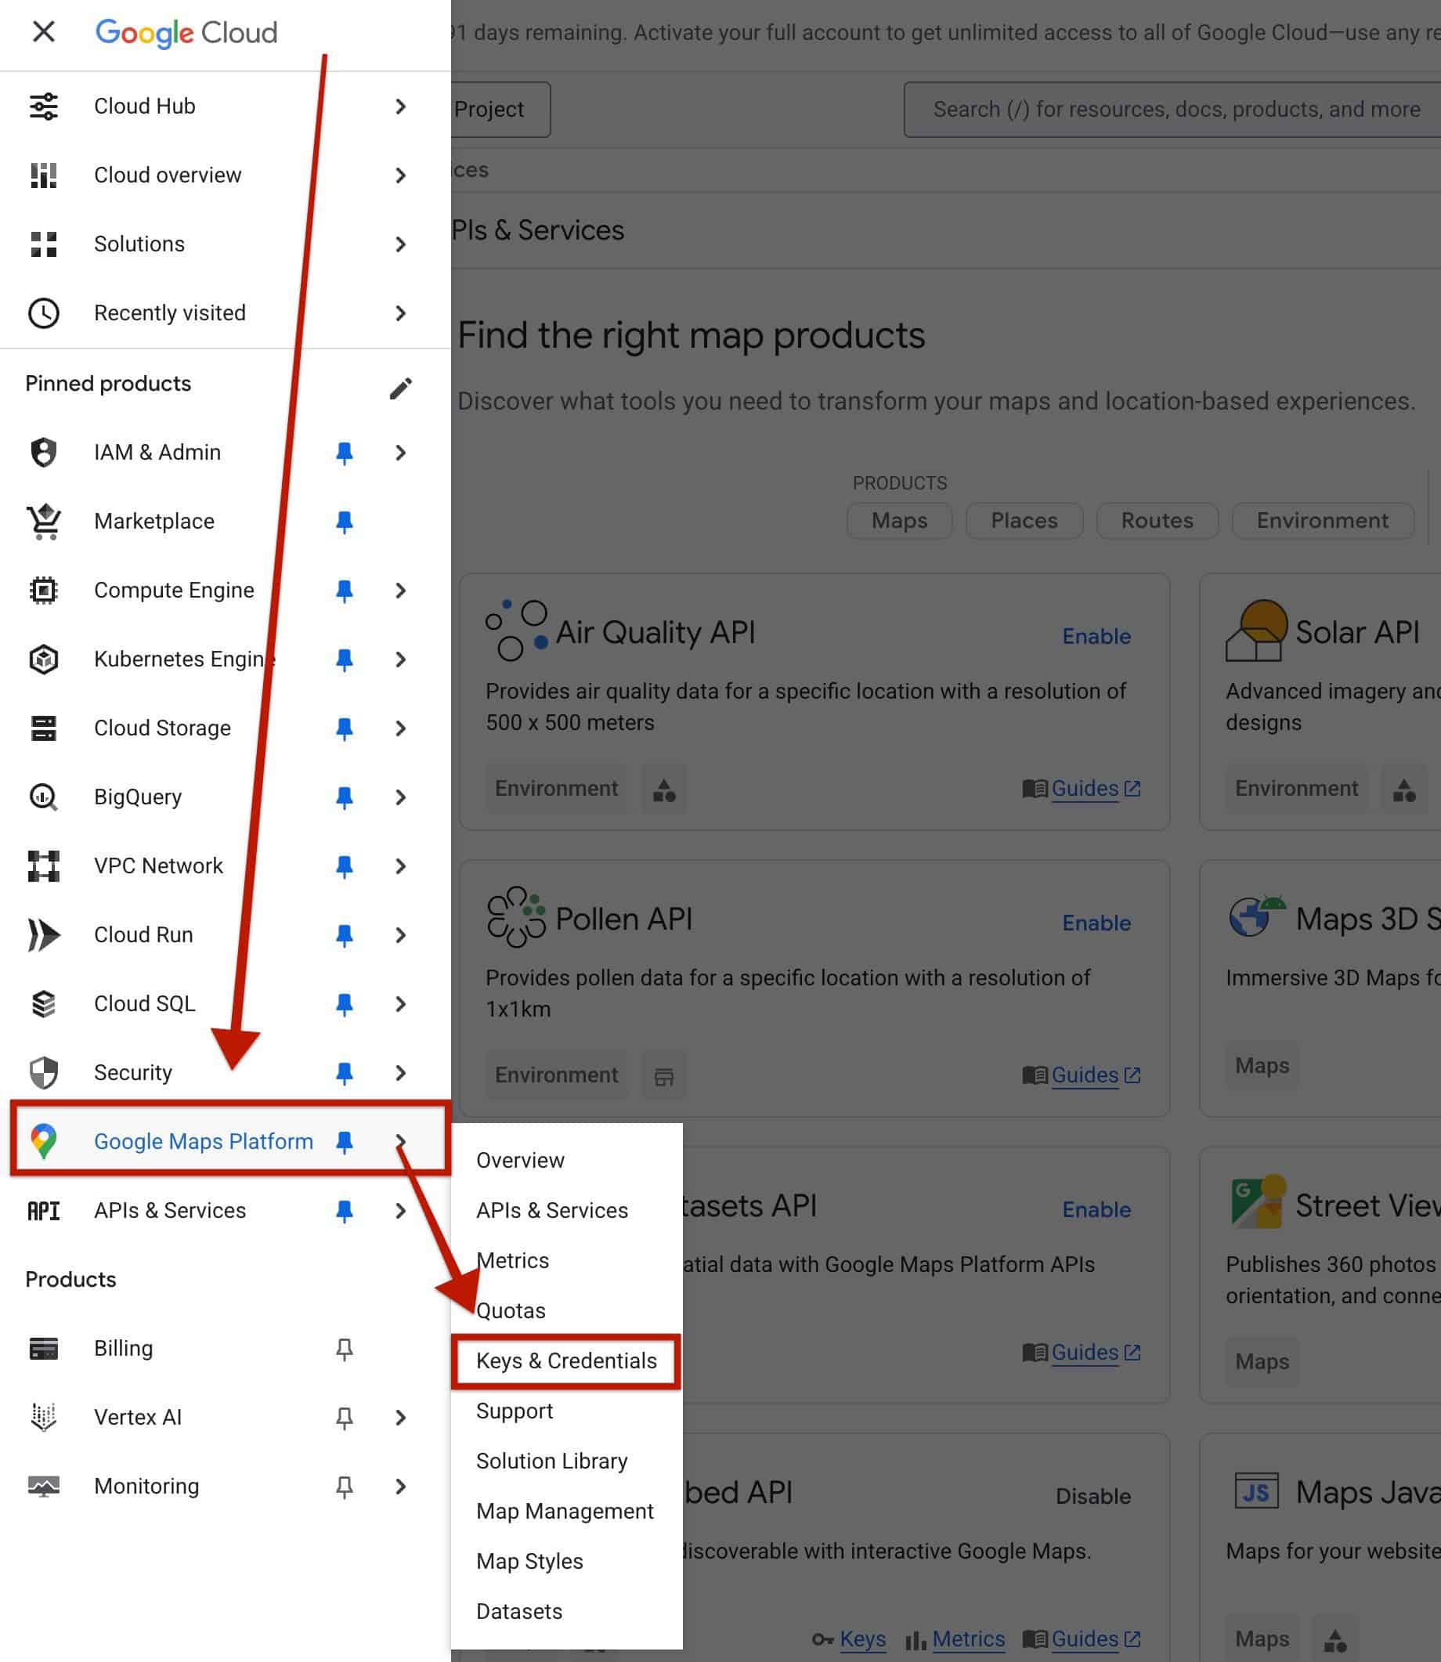Screen dimensions: 1441x1662
Task: Unpin Marketplace from pinned products
Action: coord(344,522)
